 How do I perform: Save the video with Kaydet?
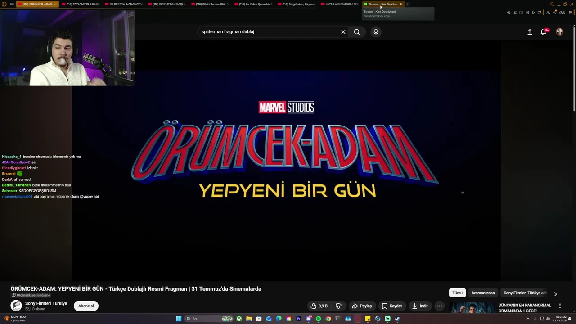coord(392,306)
